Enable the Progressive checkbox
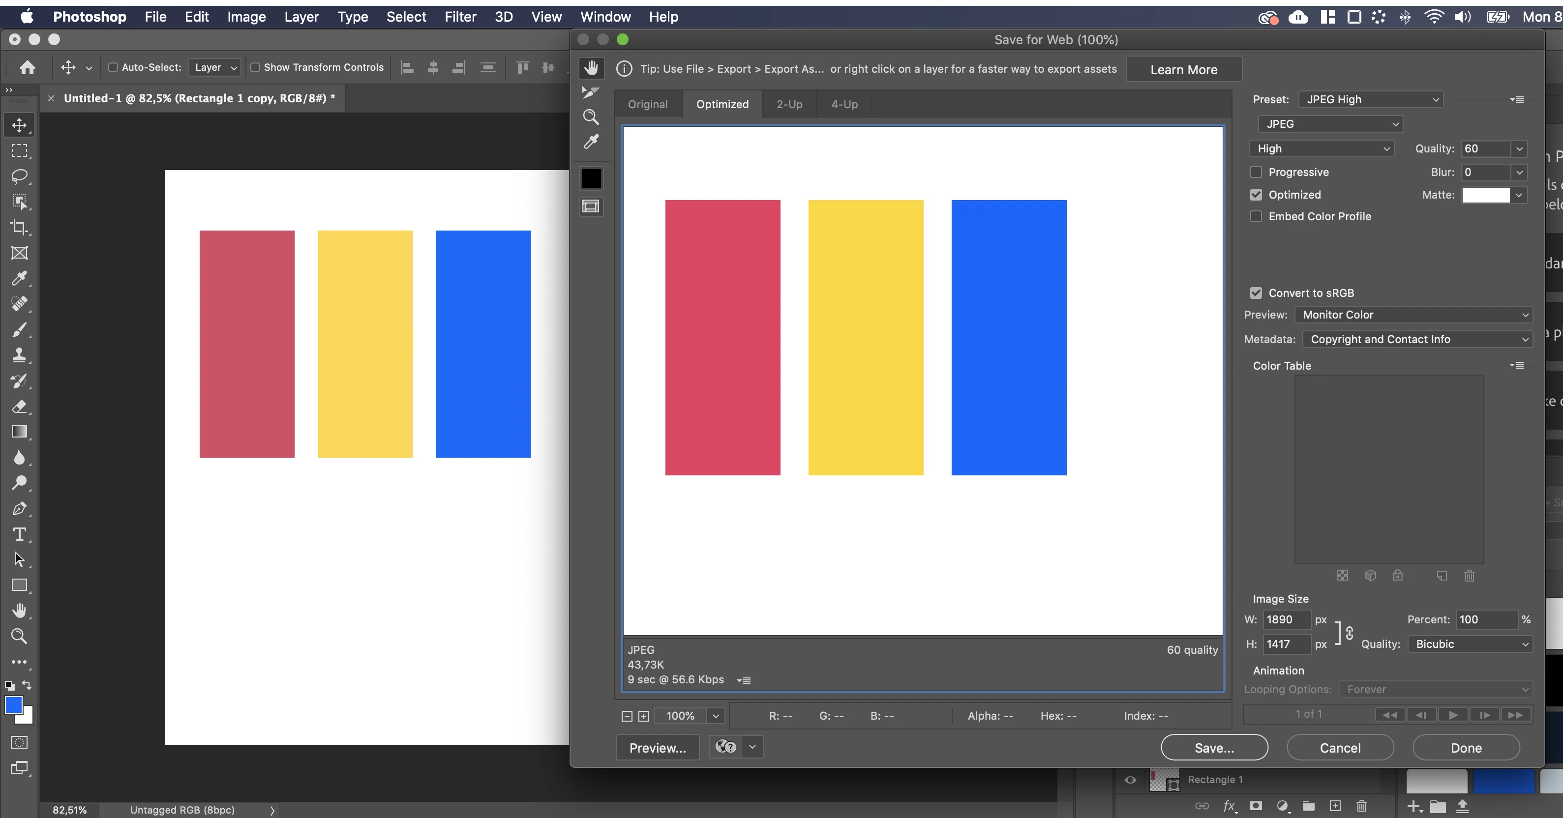 [x=1256, y=172]
